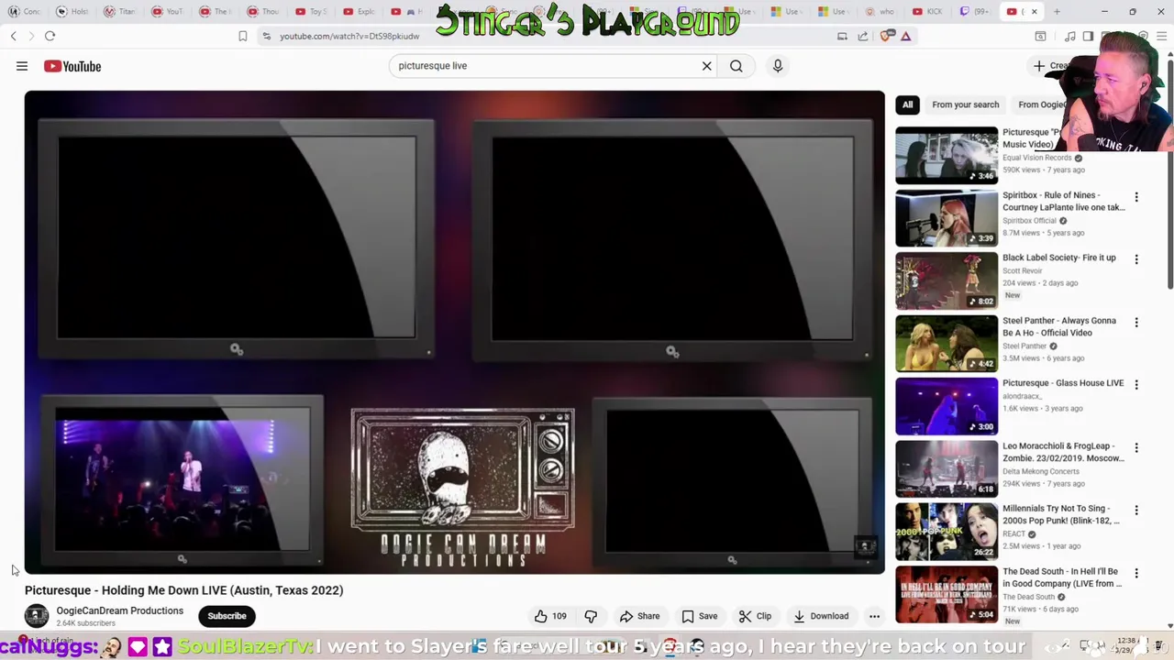The image size is (1174, 660).
Task: Clear the search box with the X
Action: point(706,66)
